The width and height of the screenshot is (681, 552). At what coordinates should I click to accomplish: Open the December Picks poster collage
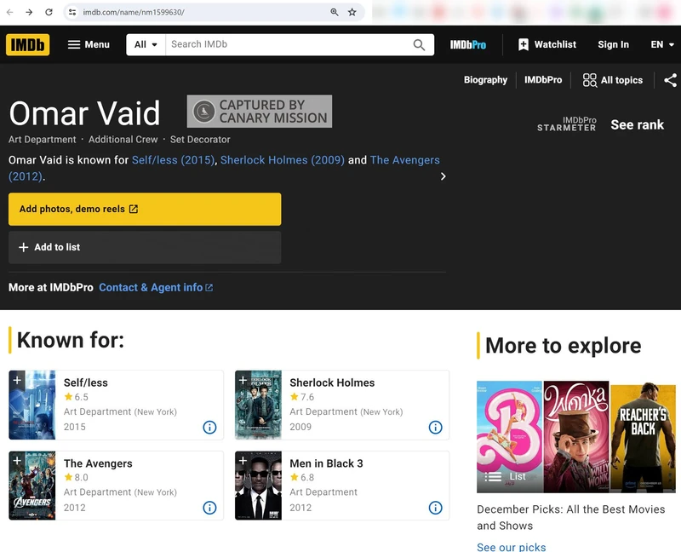coord(576,437)
